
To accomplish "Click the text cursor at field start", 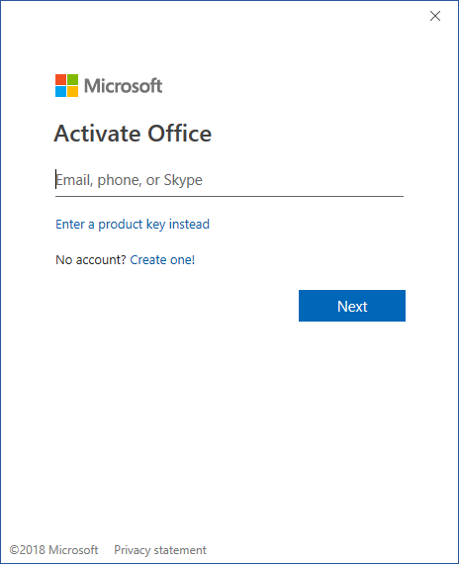I will click(x=56, y=179).
